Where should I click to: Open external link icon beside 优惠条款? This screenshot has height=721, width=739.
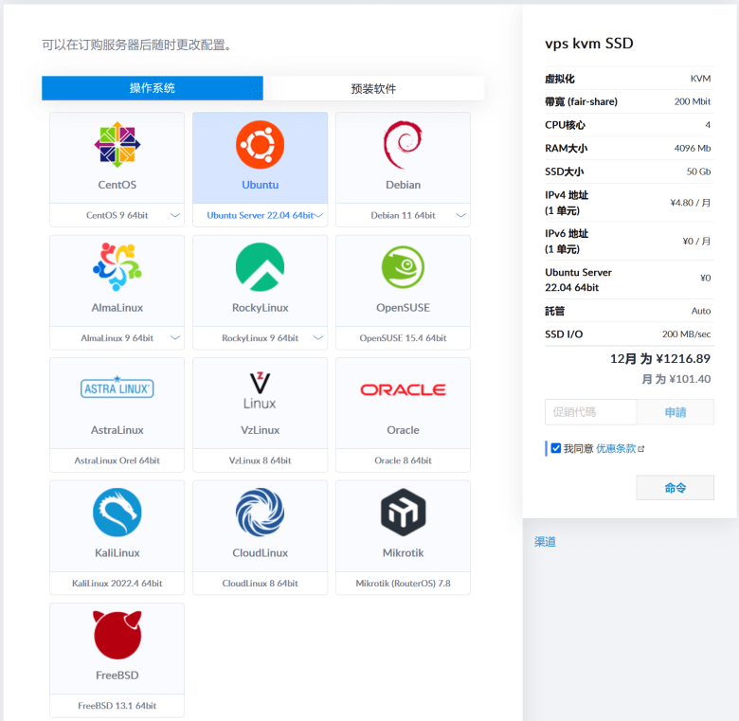click(641, 449)
